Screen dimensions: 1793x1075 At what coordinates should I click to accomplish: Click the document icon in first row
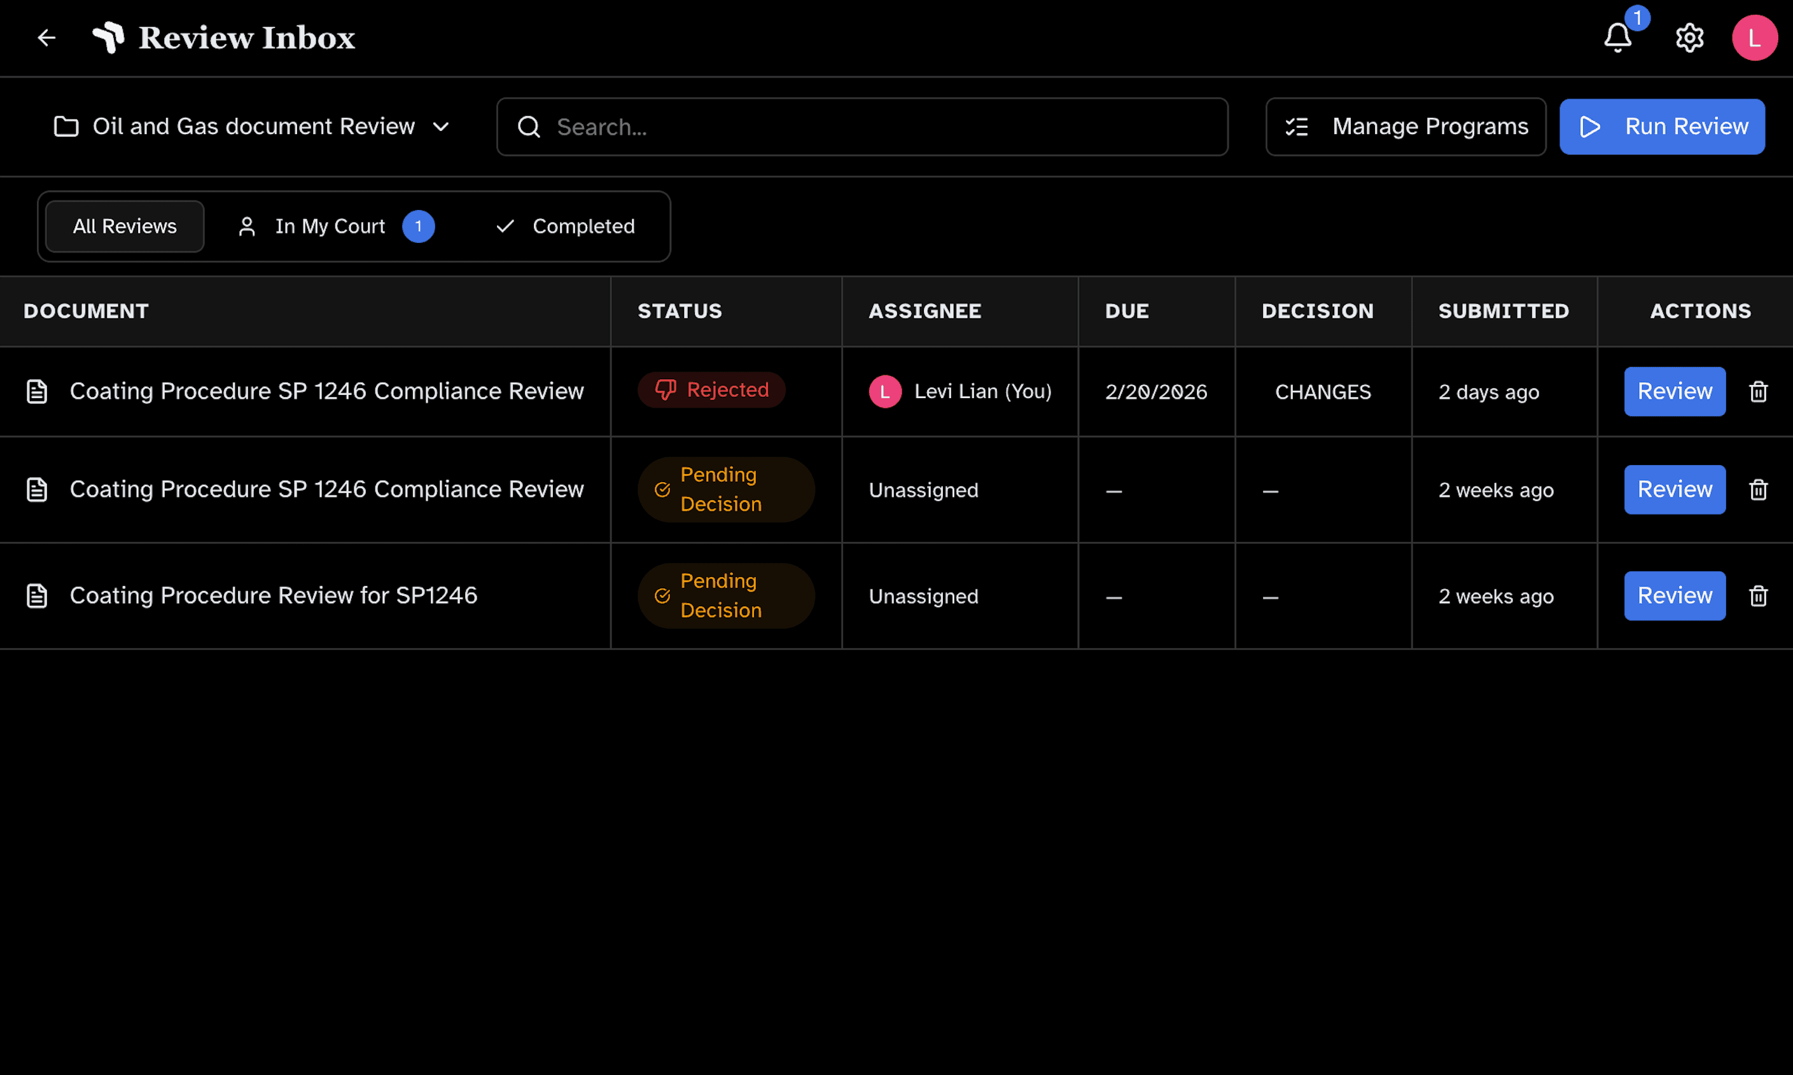pyautogui.click(x=37, y=392)
